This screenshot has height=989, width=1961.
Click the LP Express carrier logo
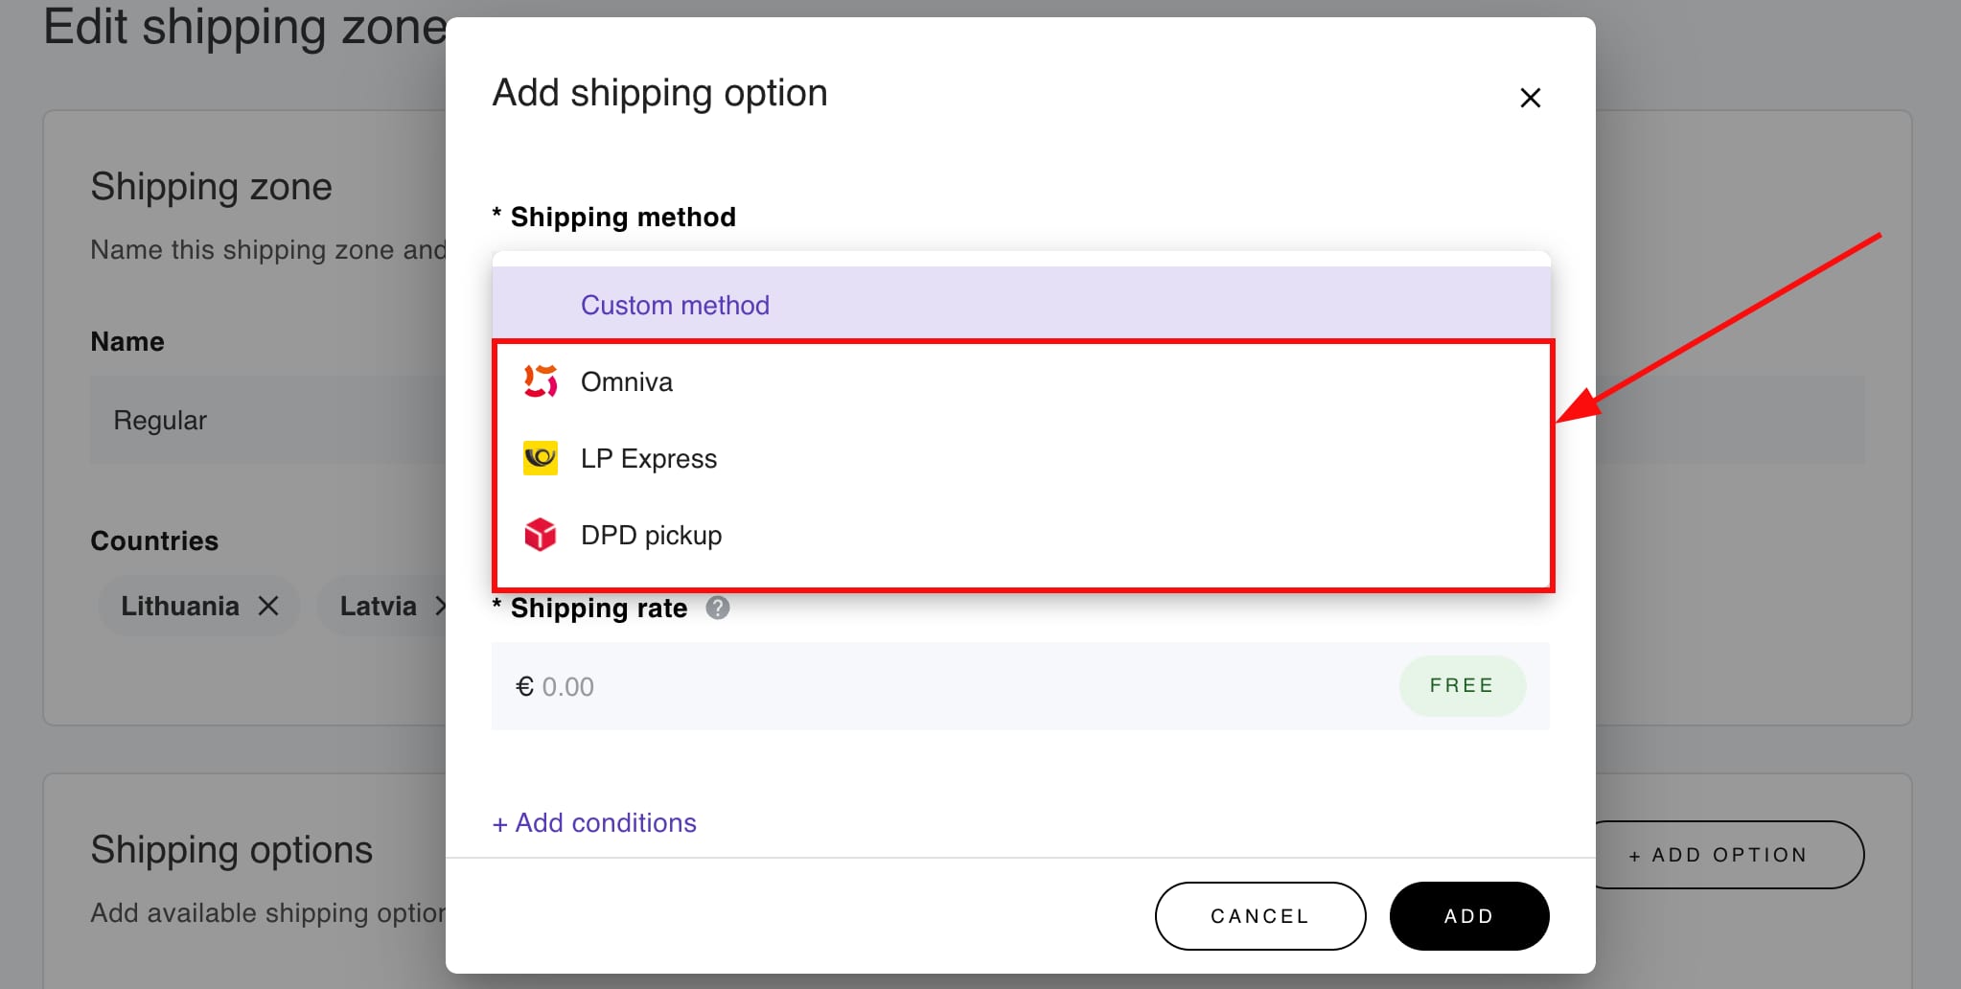pos(541,458)
